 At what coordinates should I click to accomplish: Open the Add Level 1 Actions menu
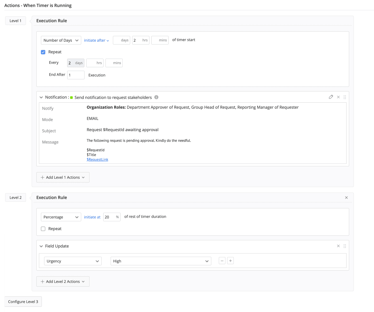[63, 177]
